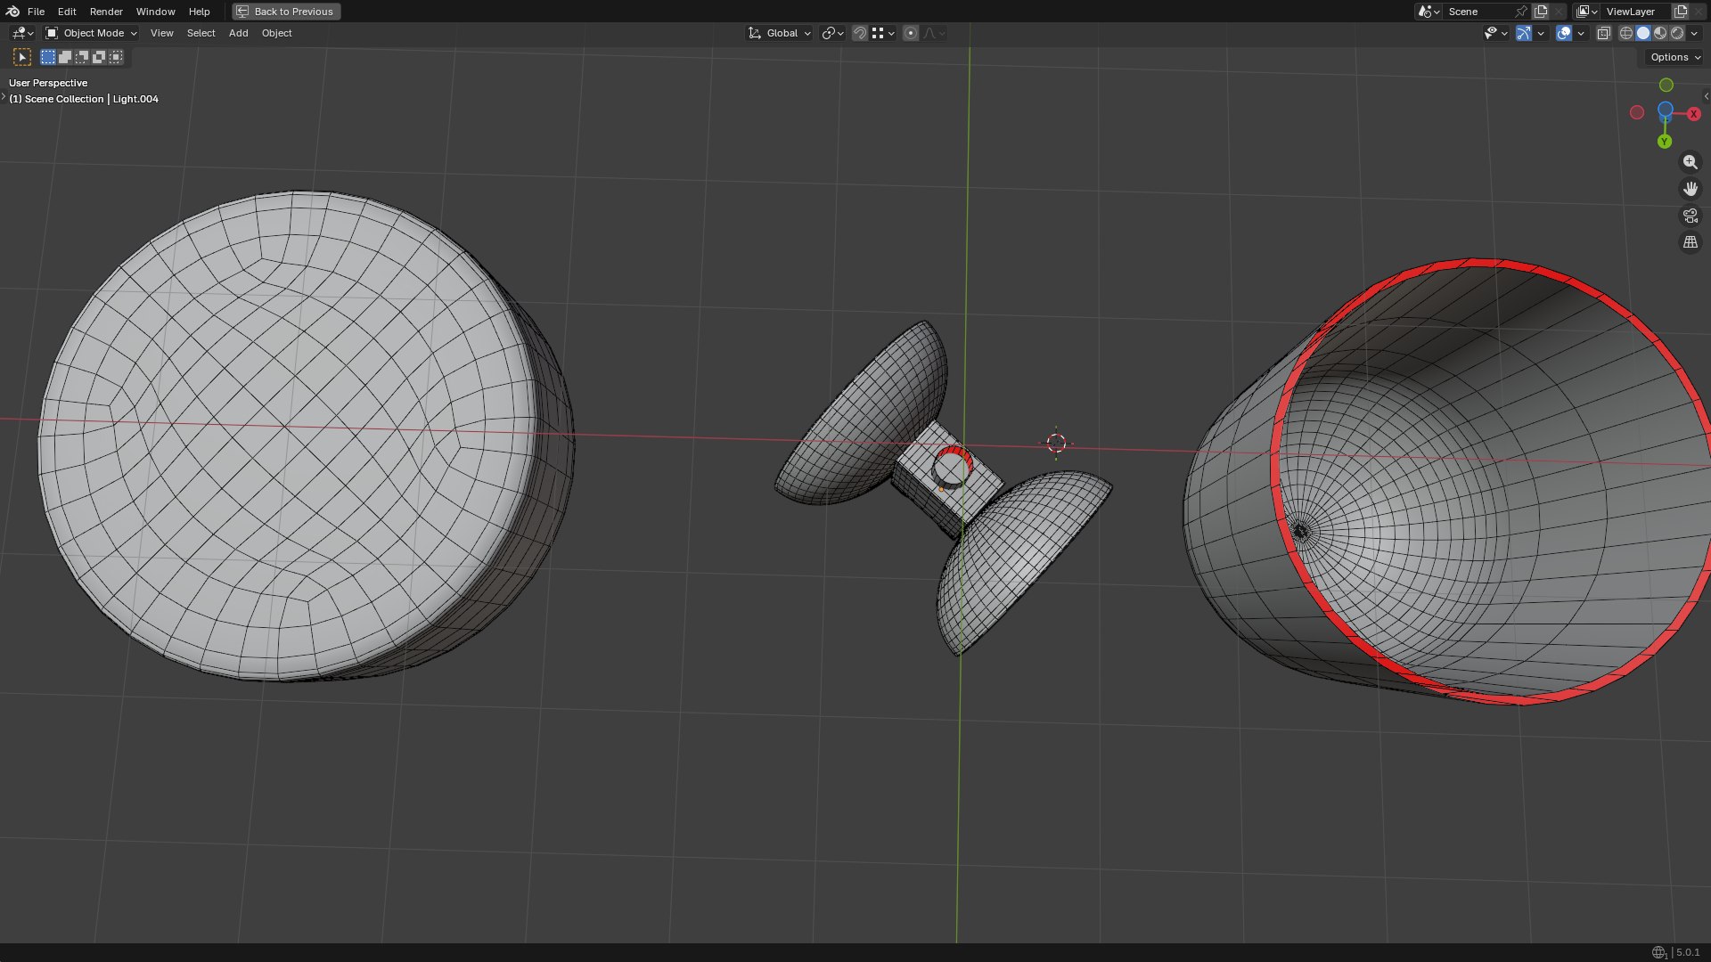
Task: Open Global transform orientation dropdown
Action: coord(779,33)
